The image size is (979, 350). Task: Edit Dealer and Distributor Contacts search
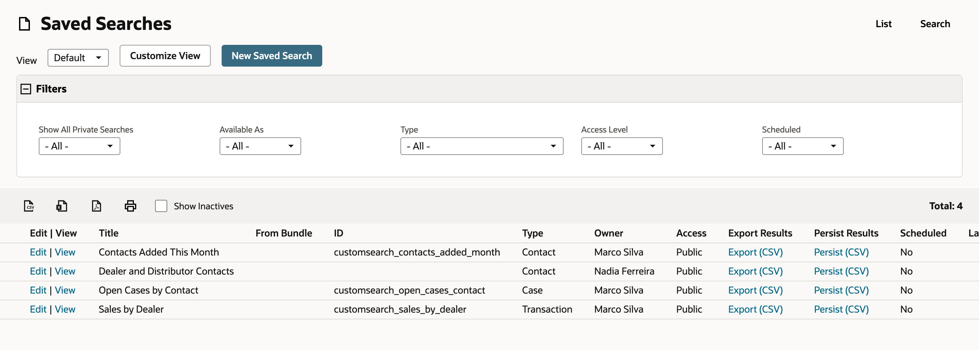point(38,272)
